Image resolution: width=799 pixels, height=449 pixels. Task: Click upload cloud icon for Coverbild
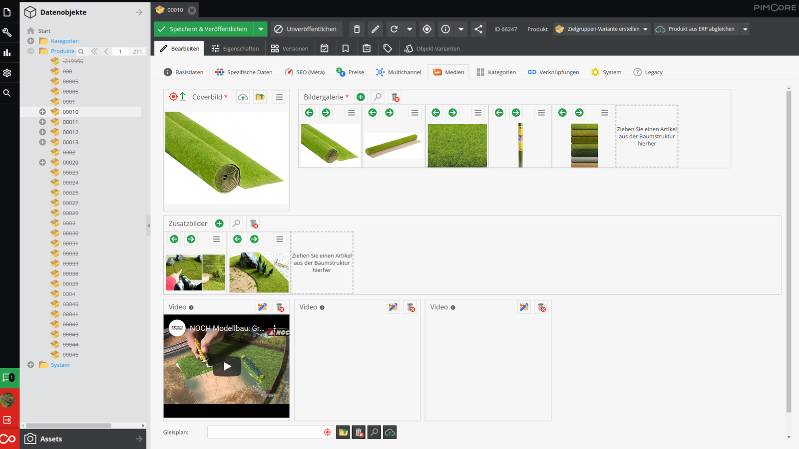pyautogui.click(x=243, y=97)
